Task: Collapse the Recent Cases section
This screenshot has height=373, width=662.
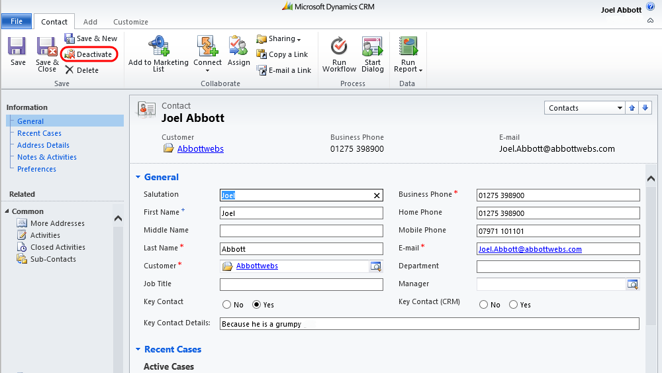Action: 138,349
